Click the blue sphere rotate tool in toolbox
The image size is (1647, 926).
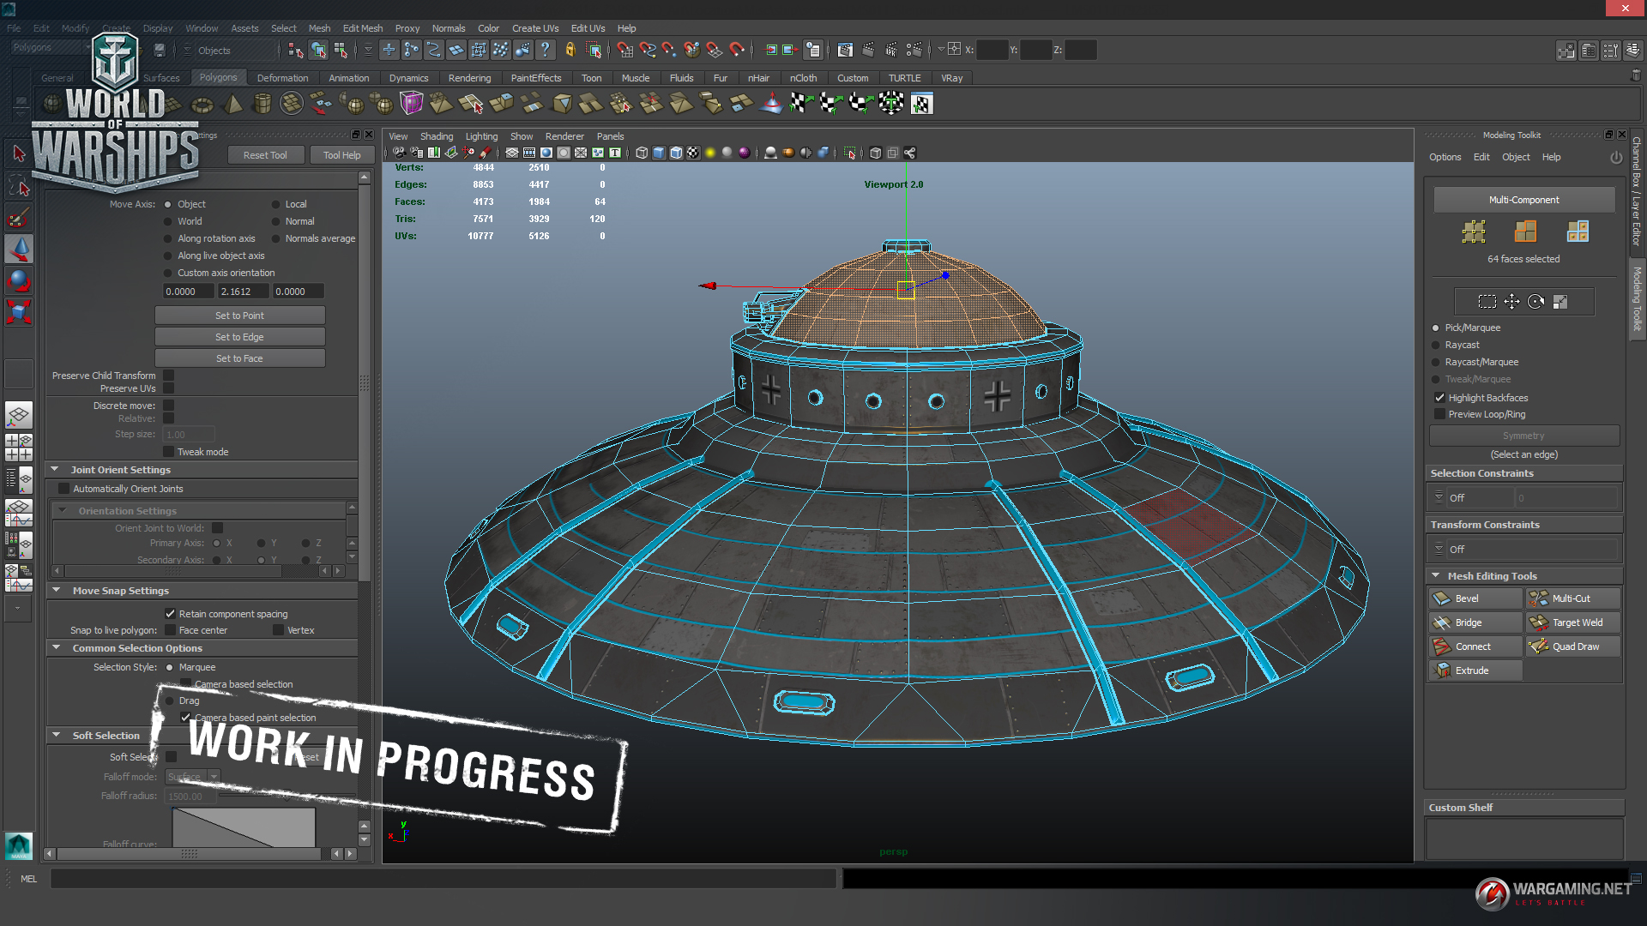point(19,280)
